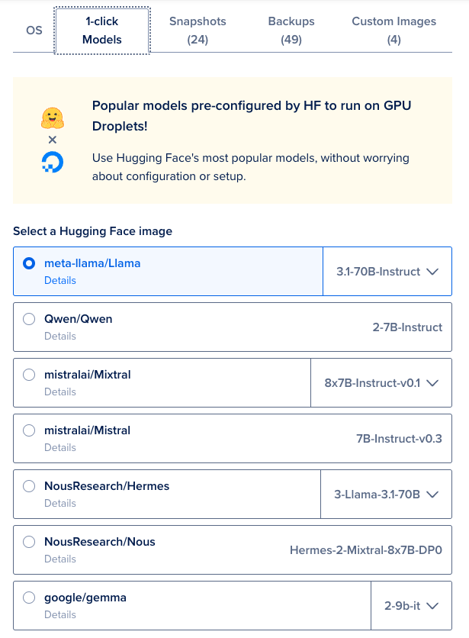469x638 pixels.
Task: View Details for Qwen/Qwen model
Action: coord(60,336)
